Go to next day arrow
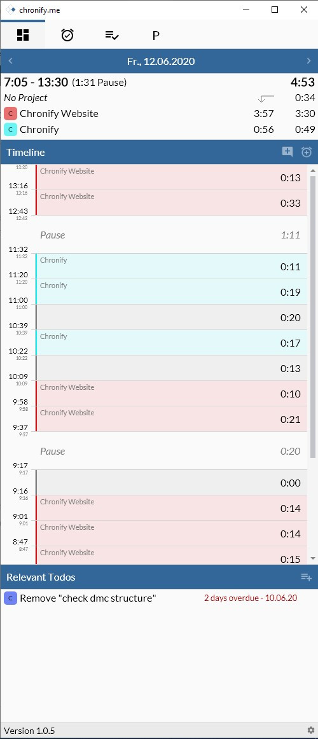 (x=308, y=61)
